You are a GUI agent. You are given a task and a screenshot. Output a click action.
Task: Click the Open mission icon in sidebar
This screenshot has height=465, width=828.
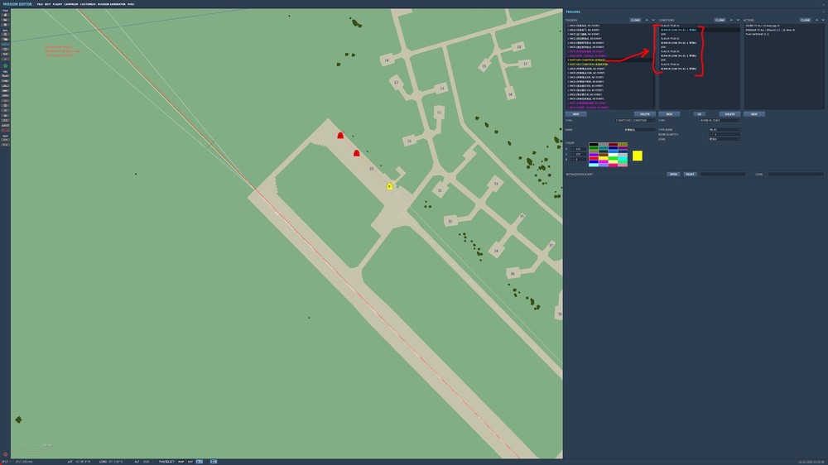click(6, 20)
